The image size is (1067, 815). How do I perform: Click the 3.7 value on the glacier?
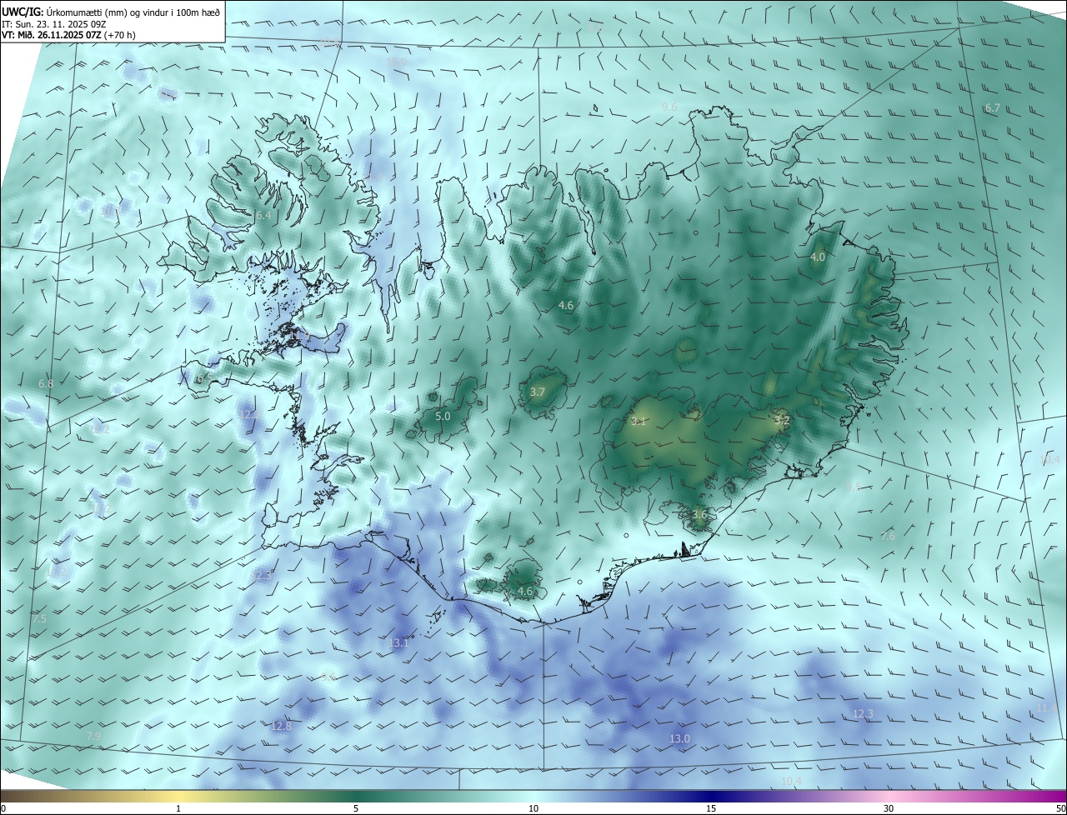click(x=538, y=392)
